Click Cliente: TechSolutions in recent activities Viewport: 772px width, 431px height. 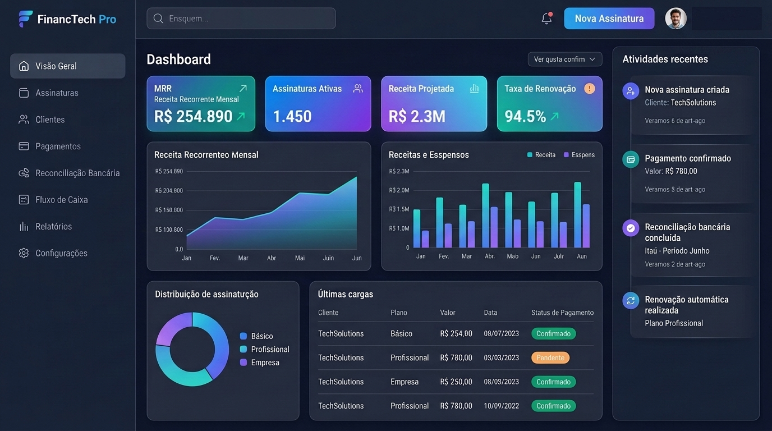[x=681, y=103]
